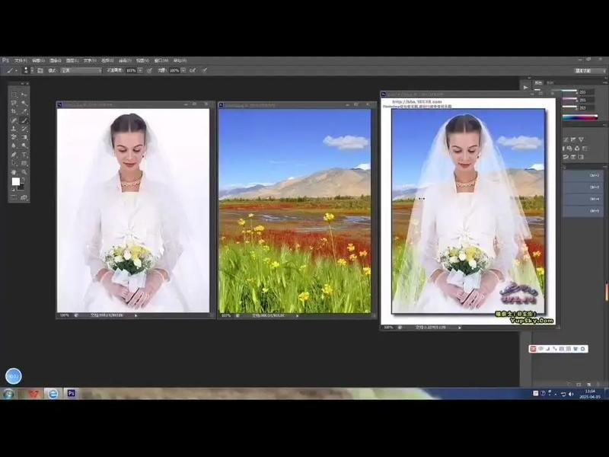The image size is (609, 457).
Task: Toggle Chinese/English mode on IME toolbar
Action: pos(540,349)
